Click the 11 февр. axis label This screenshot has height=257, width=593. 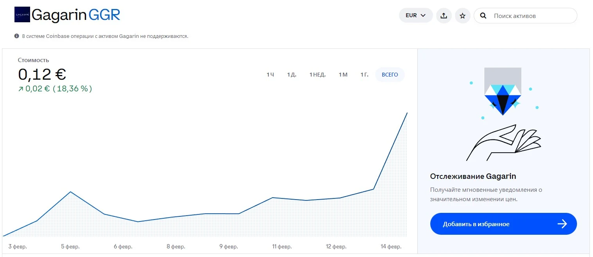pyautogui.click(x=281, y=246)
